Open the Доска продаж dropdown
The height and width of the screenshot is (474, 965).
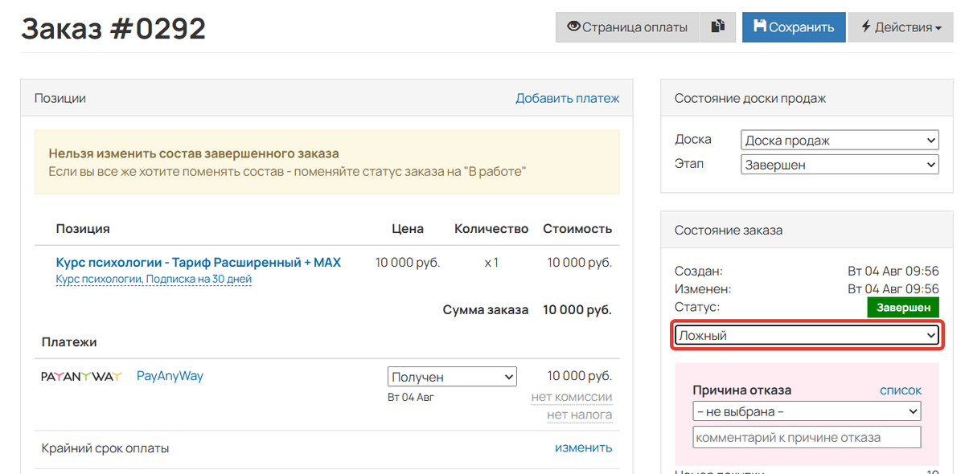(840, 141)
